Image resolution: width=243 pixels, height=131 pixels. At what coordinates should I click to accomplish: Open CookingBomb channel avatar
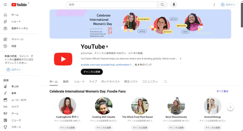67,106
